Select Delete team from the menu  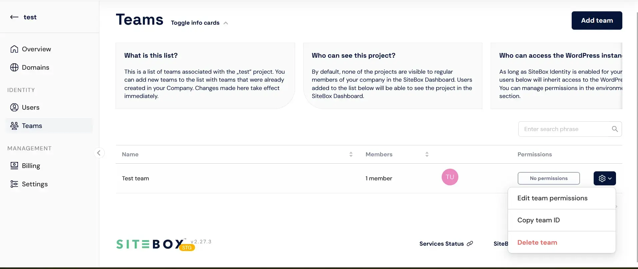(562, 242)
